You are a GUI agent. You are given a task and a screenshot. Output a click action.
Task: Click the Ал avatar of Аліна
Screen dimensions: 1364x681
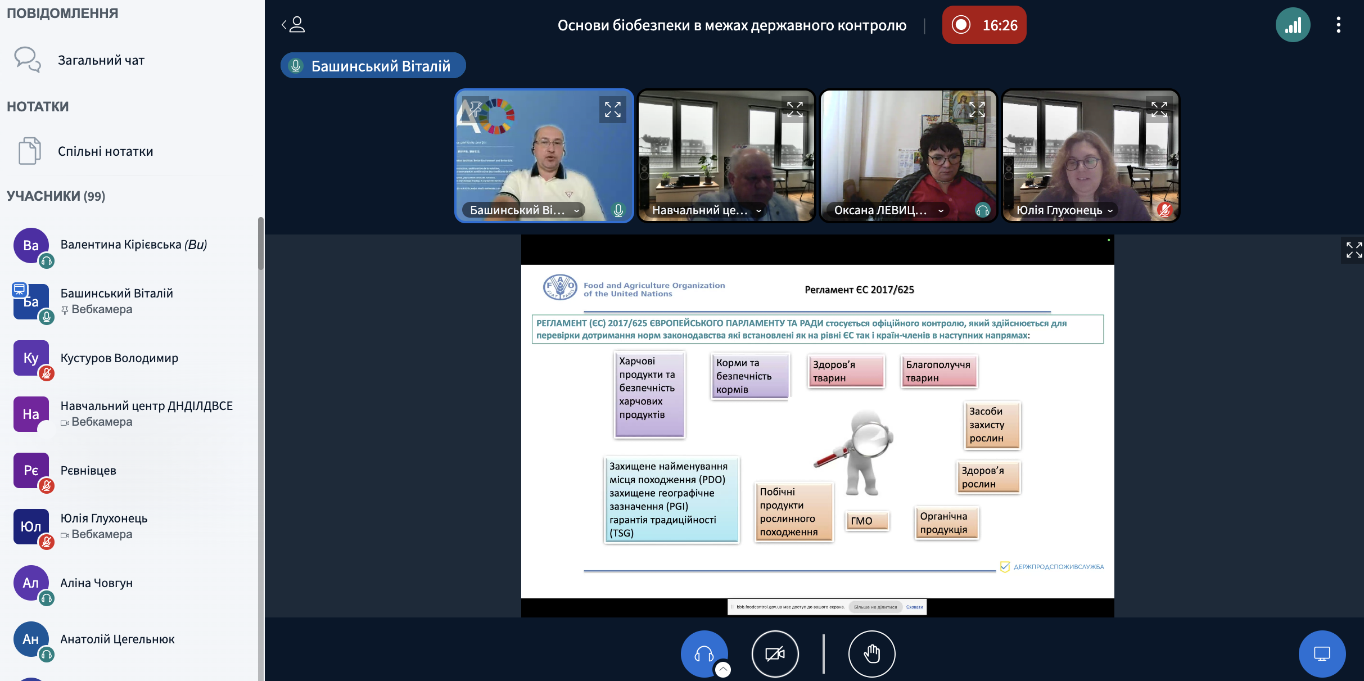[31, 583]
